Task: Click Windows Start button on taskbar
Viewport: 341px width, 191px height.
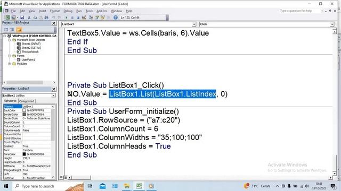Action: (x=6, y=186)
